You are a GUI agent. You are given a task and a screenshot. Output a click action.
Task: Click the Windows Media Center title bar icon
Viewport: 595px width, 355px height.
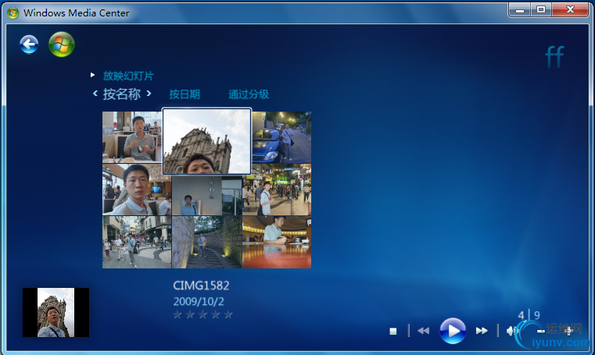tap(13, 12)
